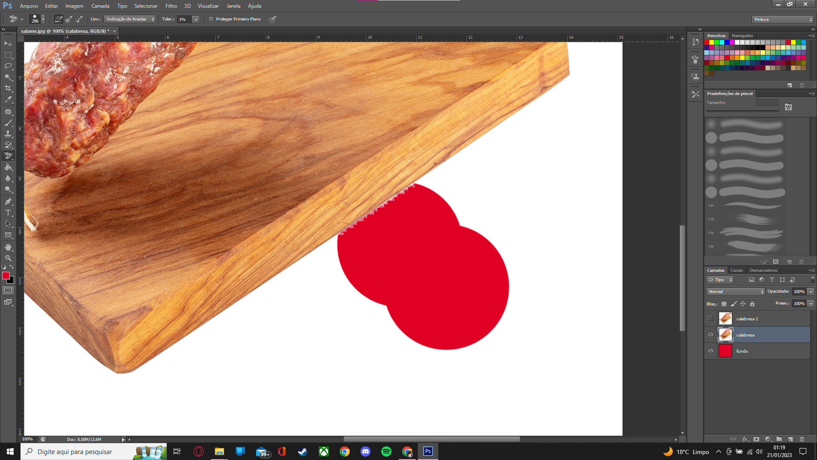
Task: Click the calabresa 2 layer thumbnail
Action: click(x=726, y=318)
